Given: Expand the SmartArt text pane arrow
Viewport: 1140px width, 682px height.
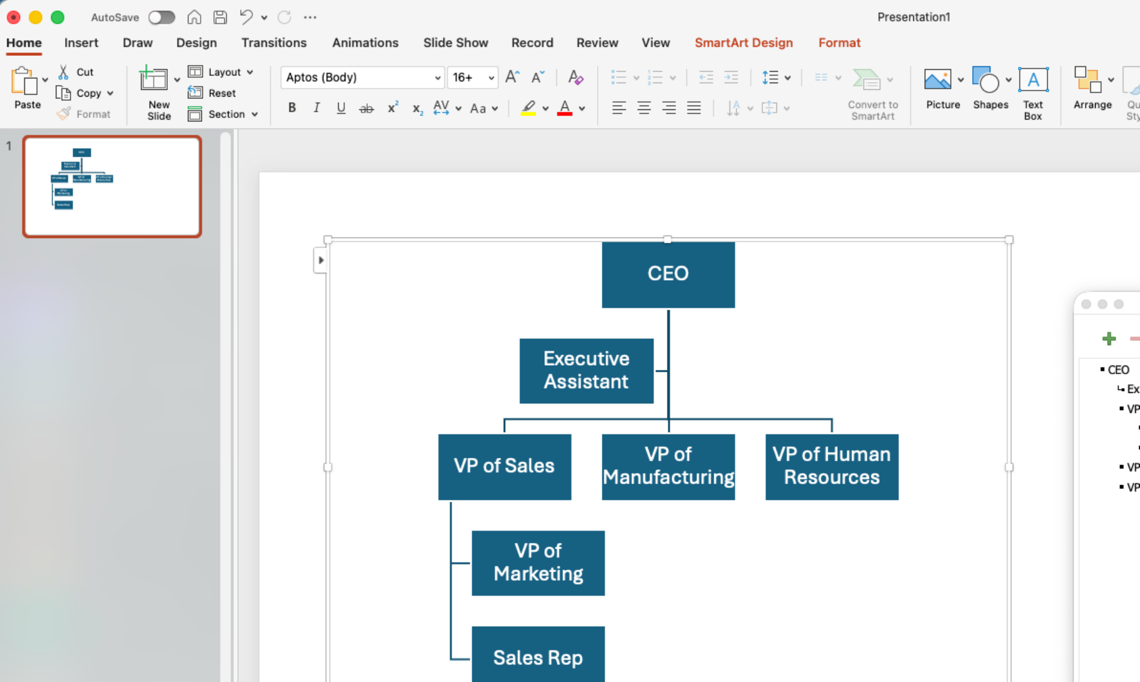Looking at the screenshot, I should (x=320, y=260).
